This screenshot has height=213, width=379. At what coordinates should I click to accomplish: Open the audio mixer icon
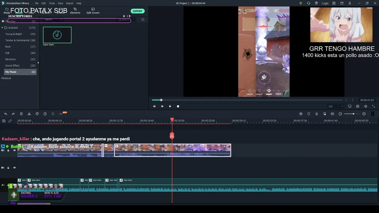tap(325, 114)
